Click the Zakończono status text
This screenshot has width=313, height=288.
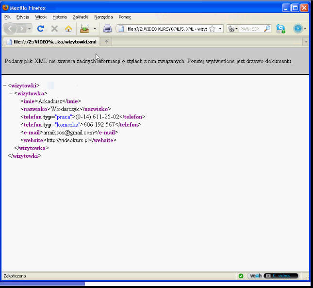point(15,276)
